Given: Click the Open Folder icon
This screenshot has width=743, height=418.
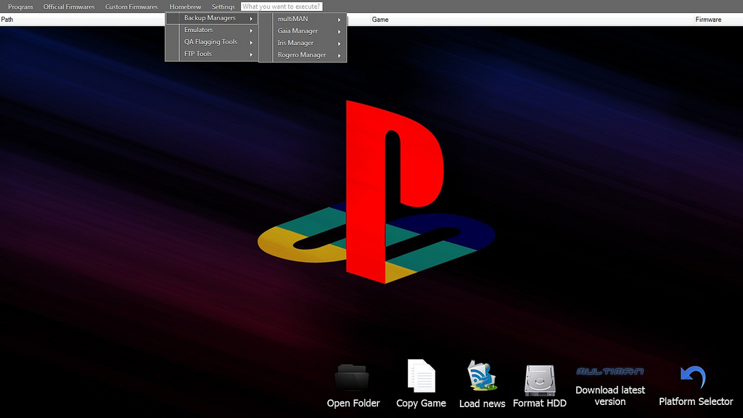Looking at the screenshot, I should click(x=353, y=377).
